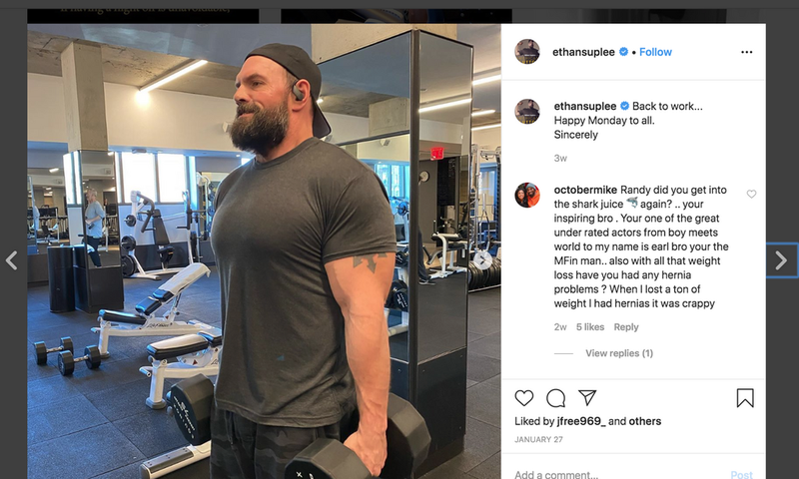The image size is (799, 479).
Task: View who liked via jfree969_ link
Action: point(581,421)
